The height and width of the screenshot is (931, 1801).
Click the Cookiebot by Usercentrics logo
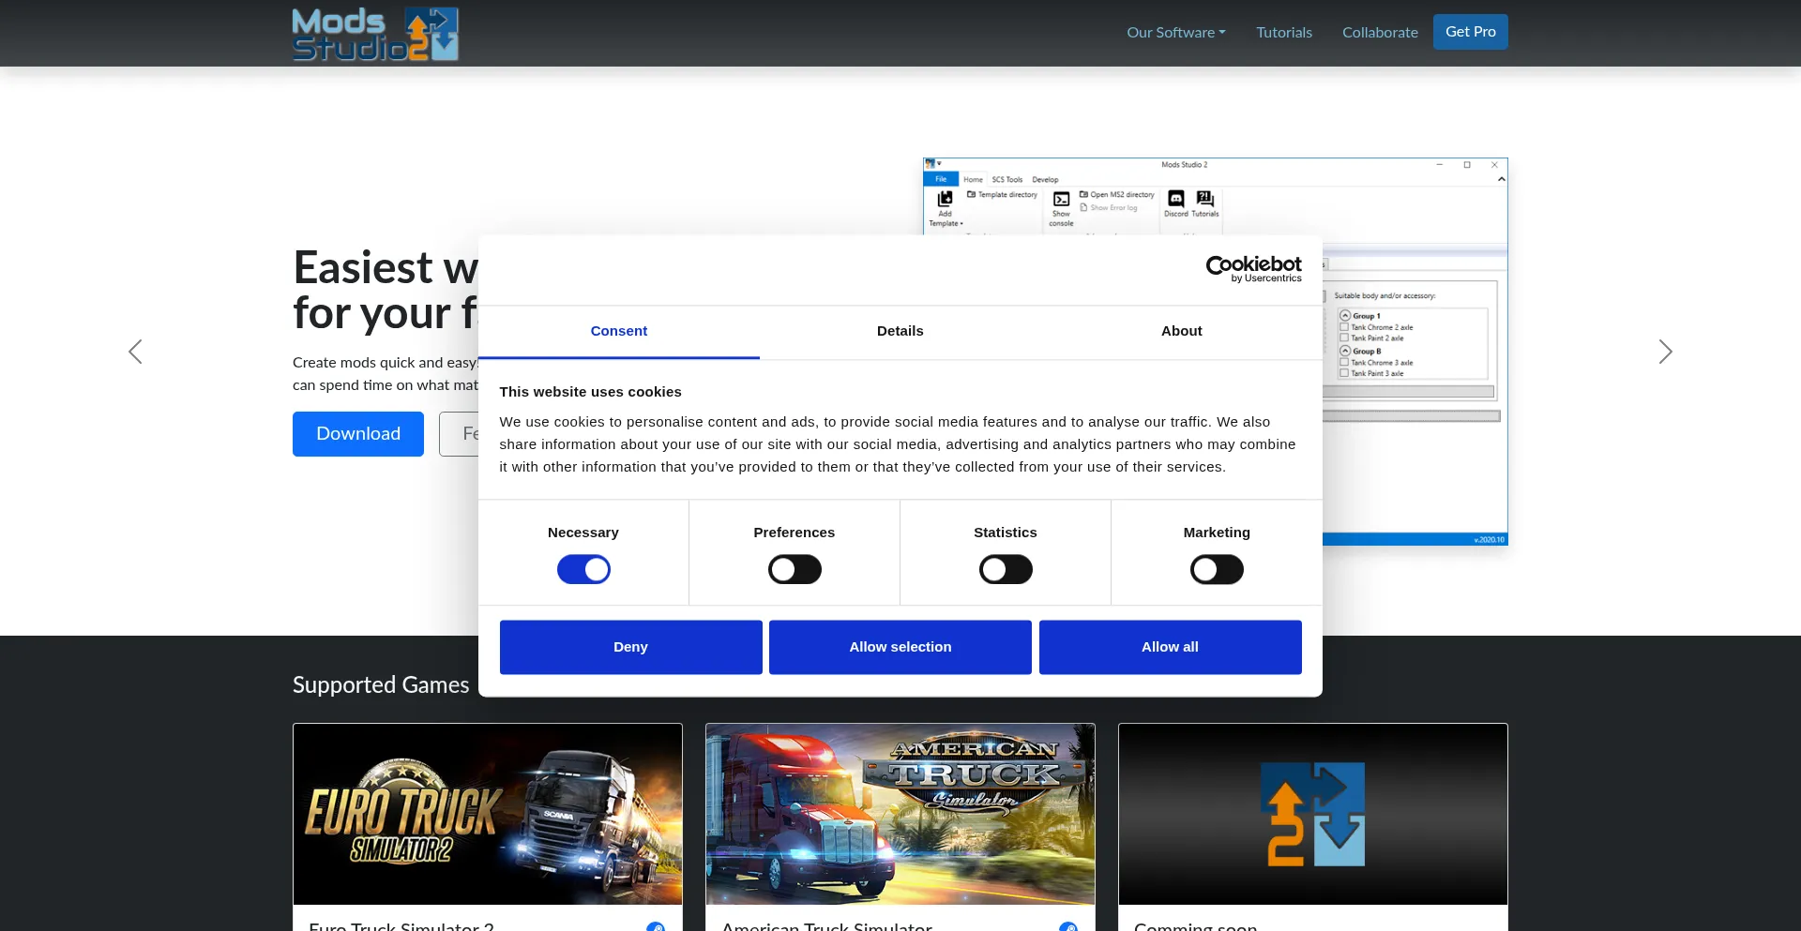click(x=1253, y=269)
